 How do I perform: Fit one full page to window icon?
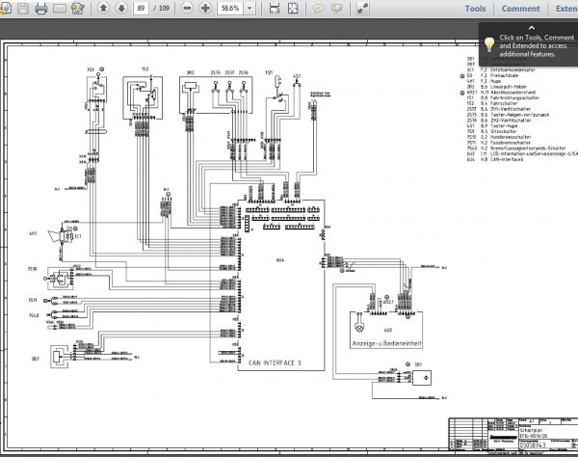(x=293, y=8)
